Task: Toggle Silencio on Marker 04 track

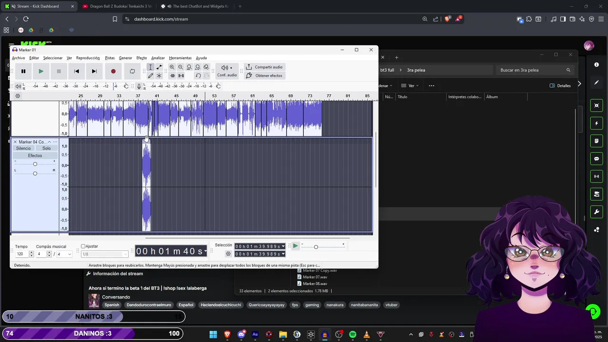Action: point(23,148)
